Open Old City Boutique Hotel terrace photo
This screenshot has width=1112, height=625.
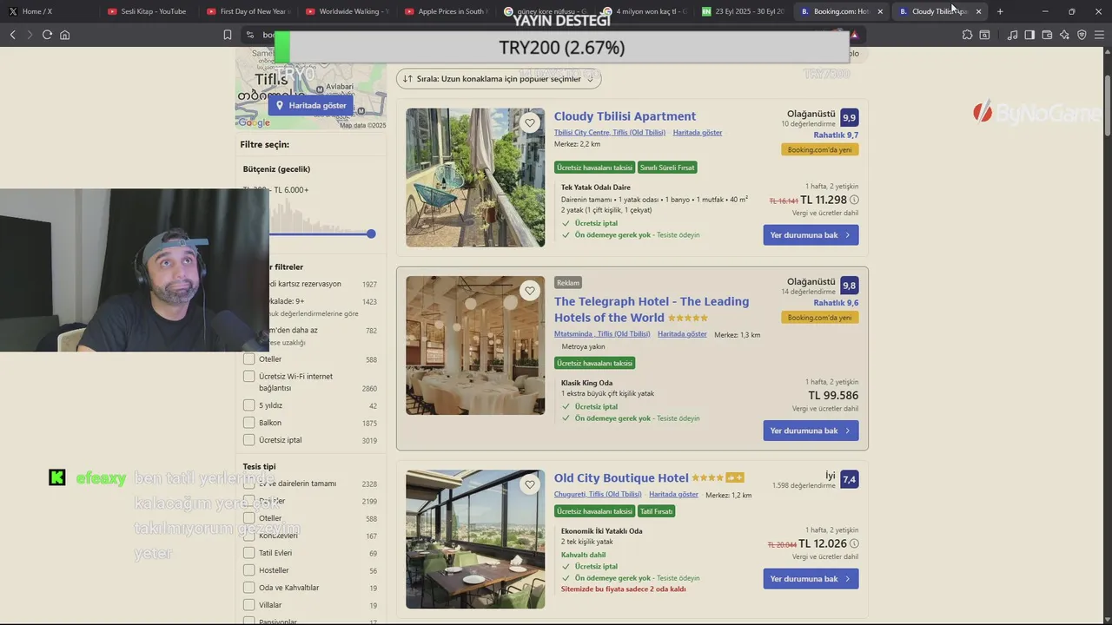(475, 539)
